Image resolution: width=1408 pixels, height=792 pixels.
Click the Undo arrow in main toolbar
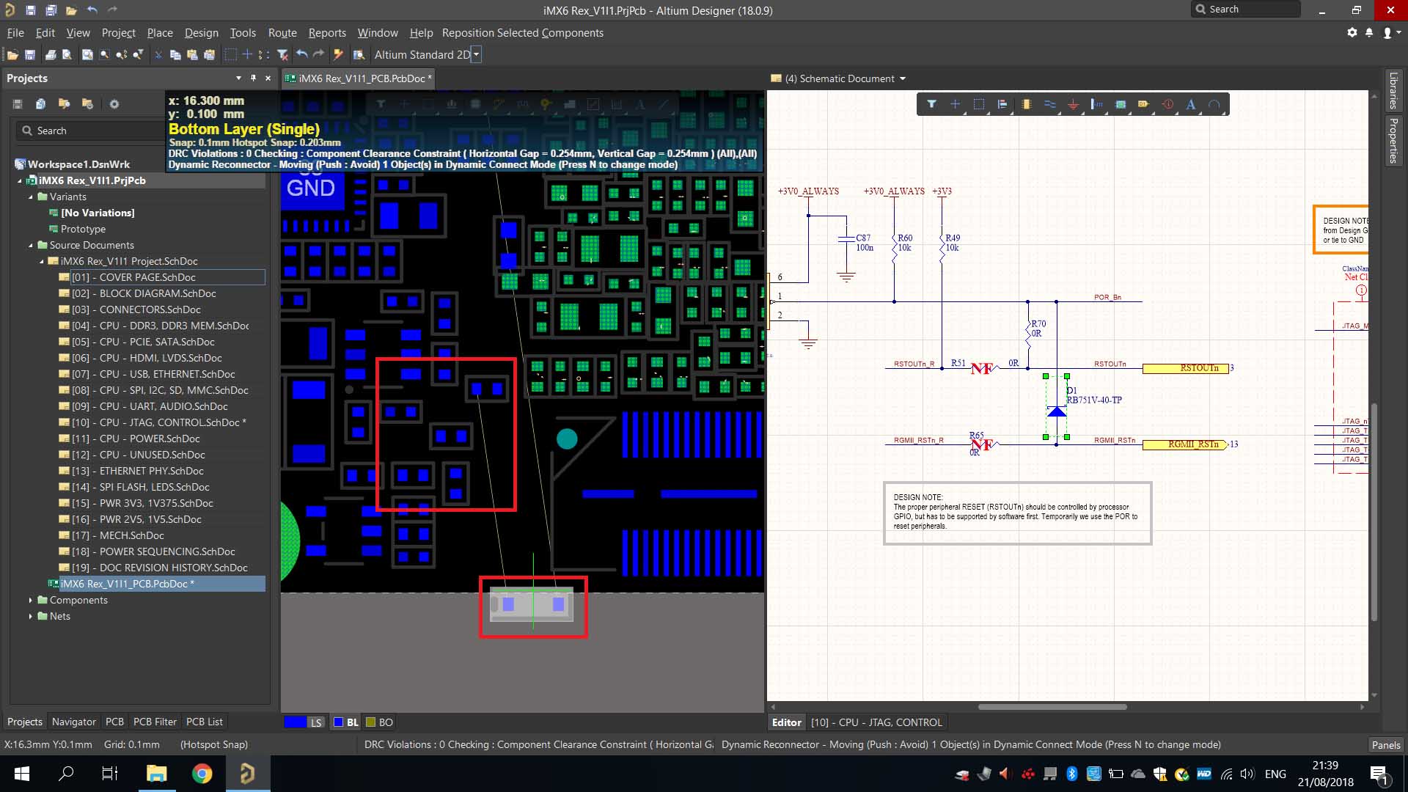(301, 55)
